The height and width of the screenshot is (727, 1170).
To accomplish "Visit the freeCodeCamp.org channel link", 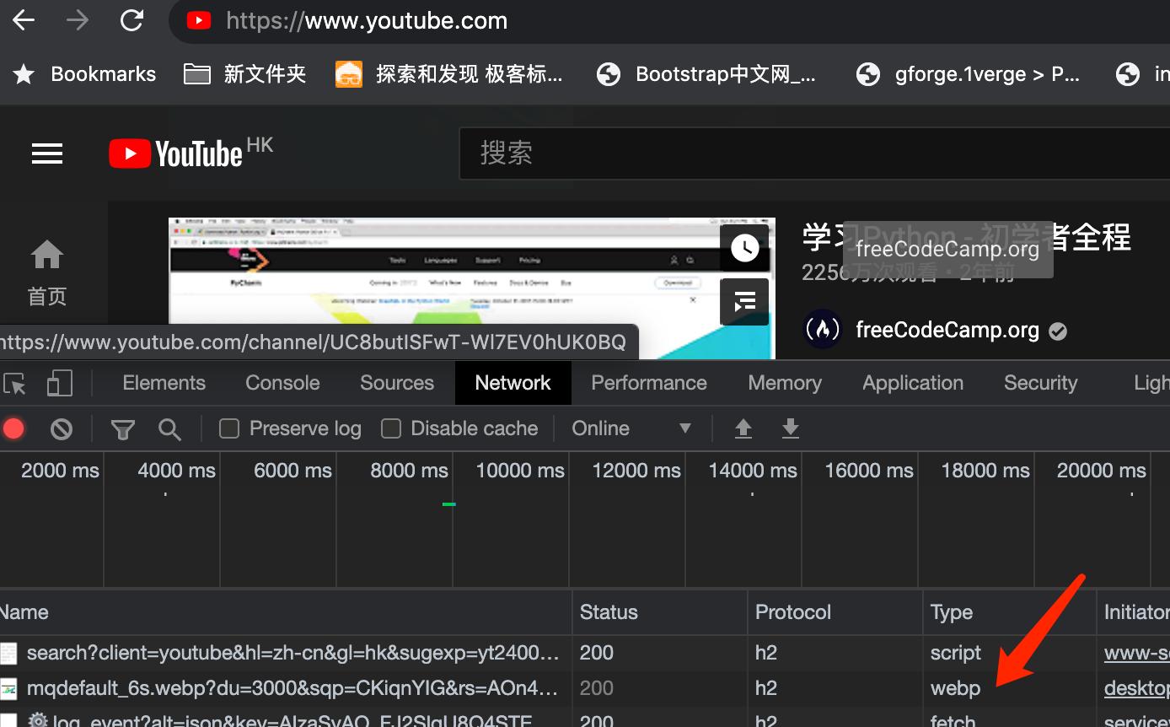I will point(947,330).
